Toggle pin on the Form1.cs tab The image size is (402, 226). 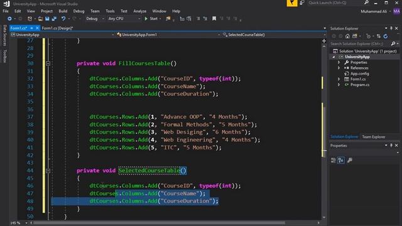31,28
